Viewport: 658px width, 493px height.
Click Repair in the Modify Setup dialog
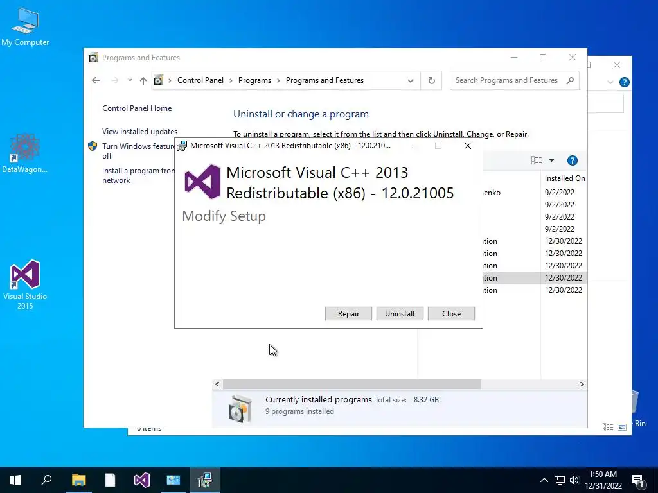pos(348,313)
